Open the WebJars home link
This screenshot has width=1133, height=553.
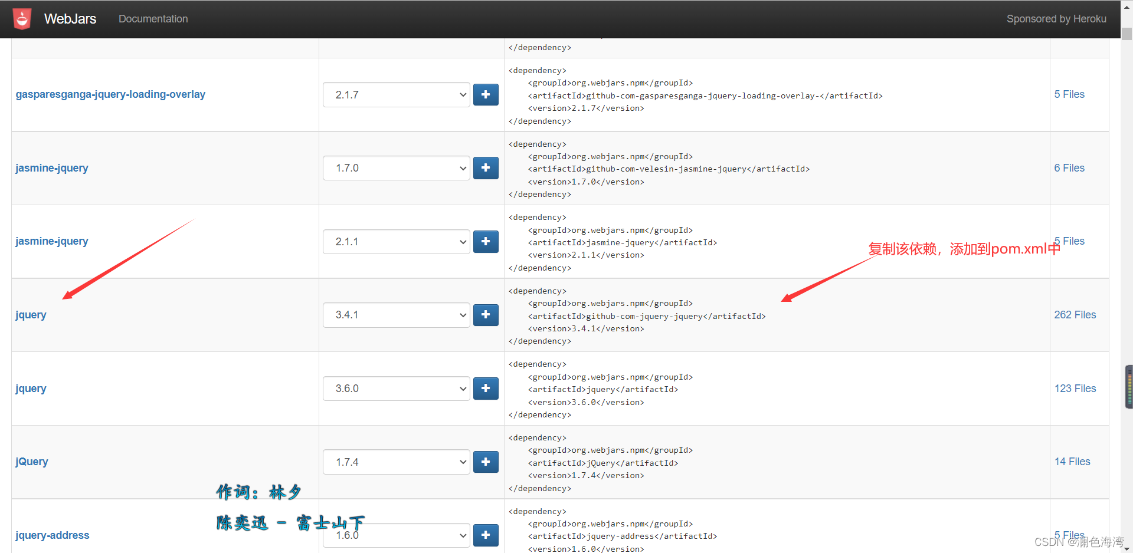[70, 19]
